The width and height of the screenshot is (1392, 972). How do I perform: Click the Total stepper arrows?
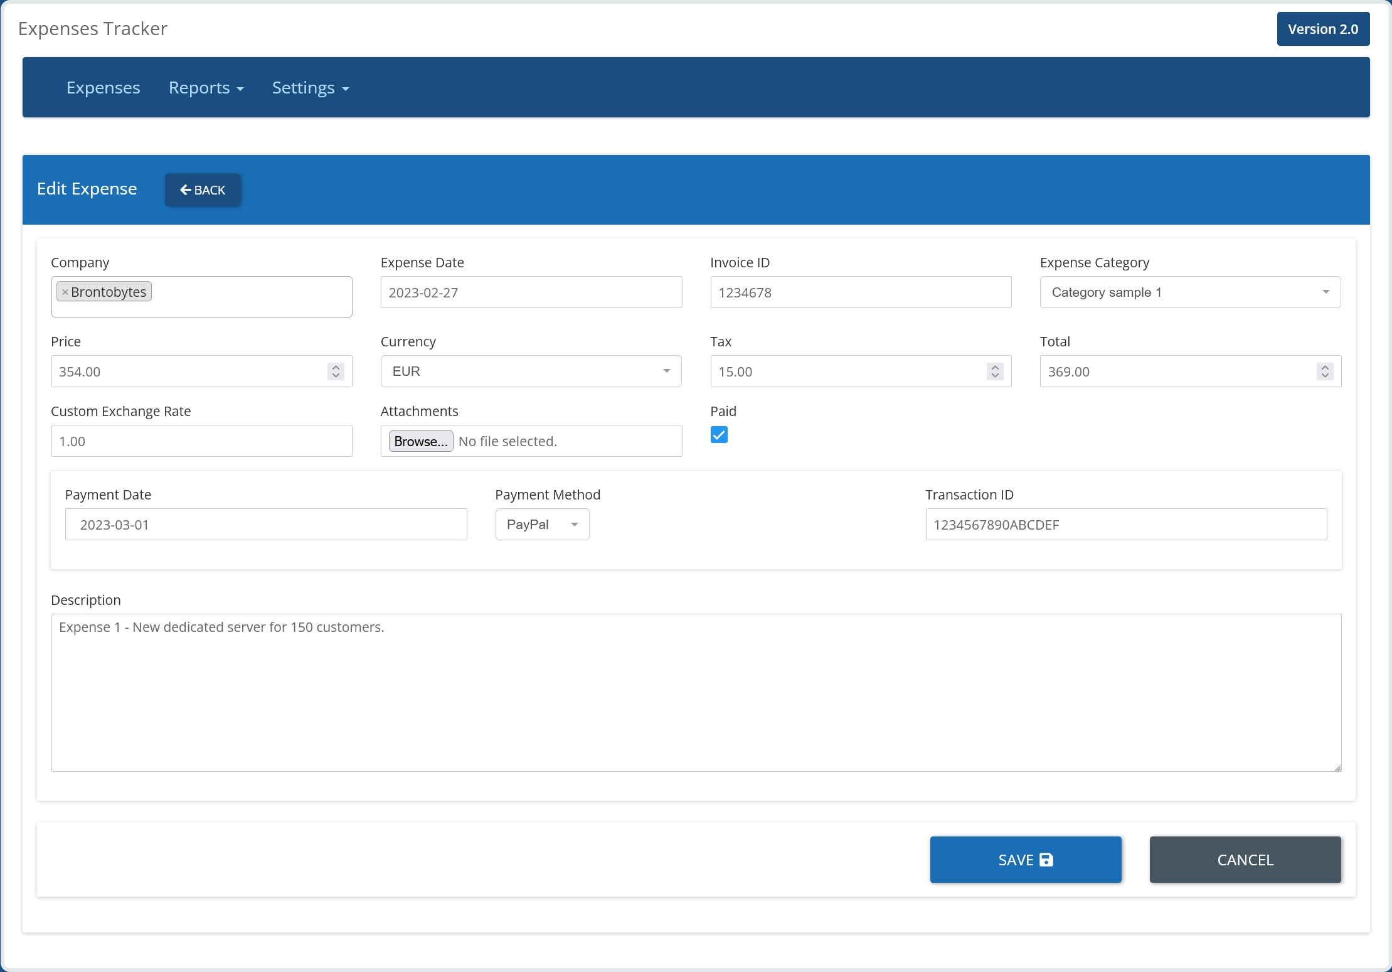pos(1324,371)
